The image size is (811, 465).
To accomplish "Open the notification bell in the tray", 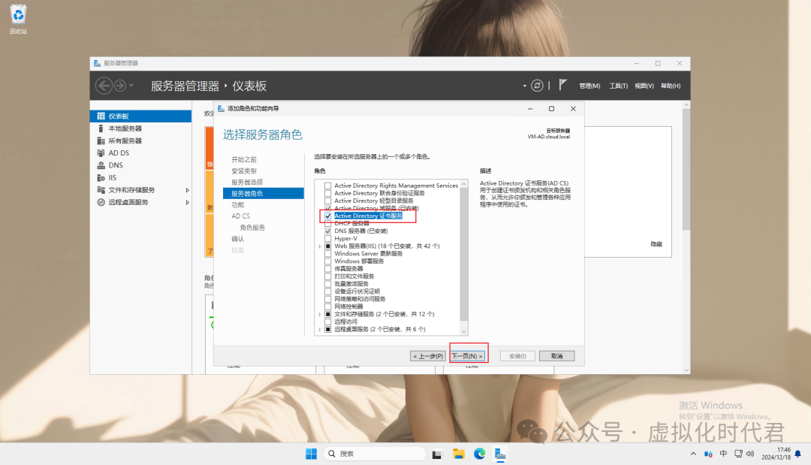I will click(798, 454).
